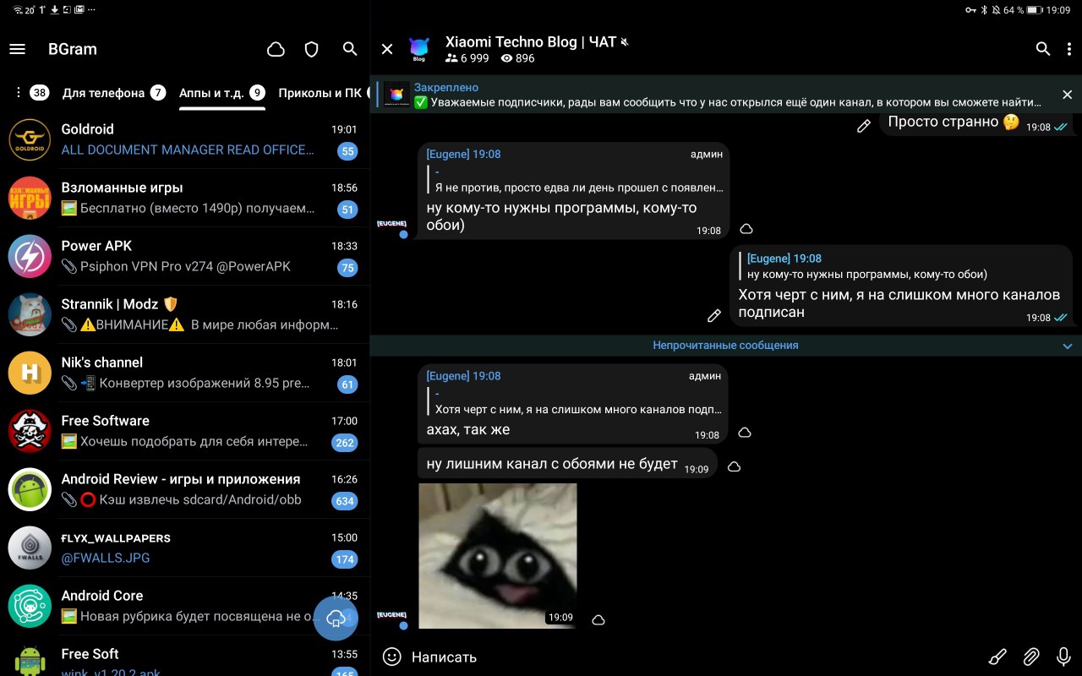Tap Android Core teal avatar
Screen dimensions: 1082x676
[30, 606]
